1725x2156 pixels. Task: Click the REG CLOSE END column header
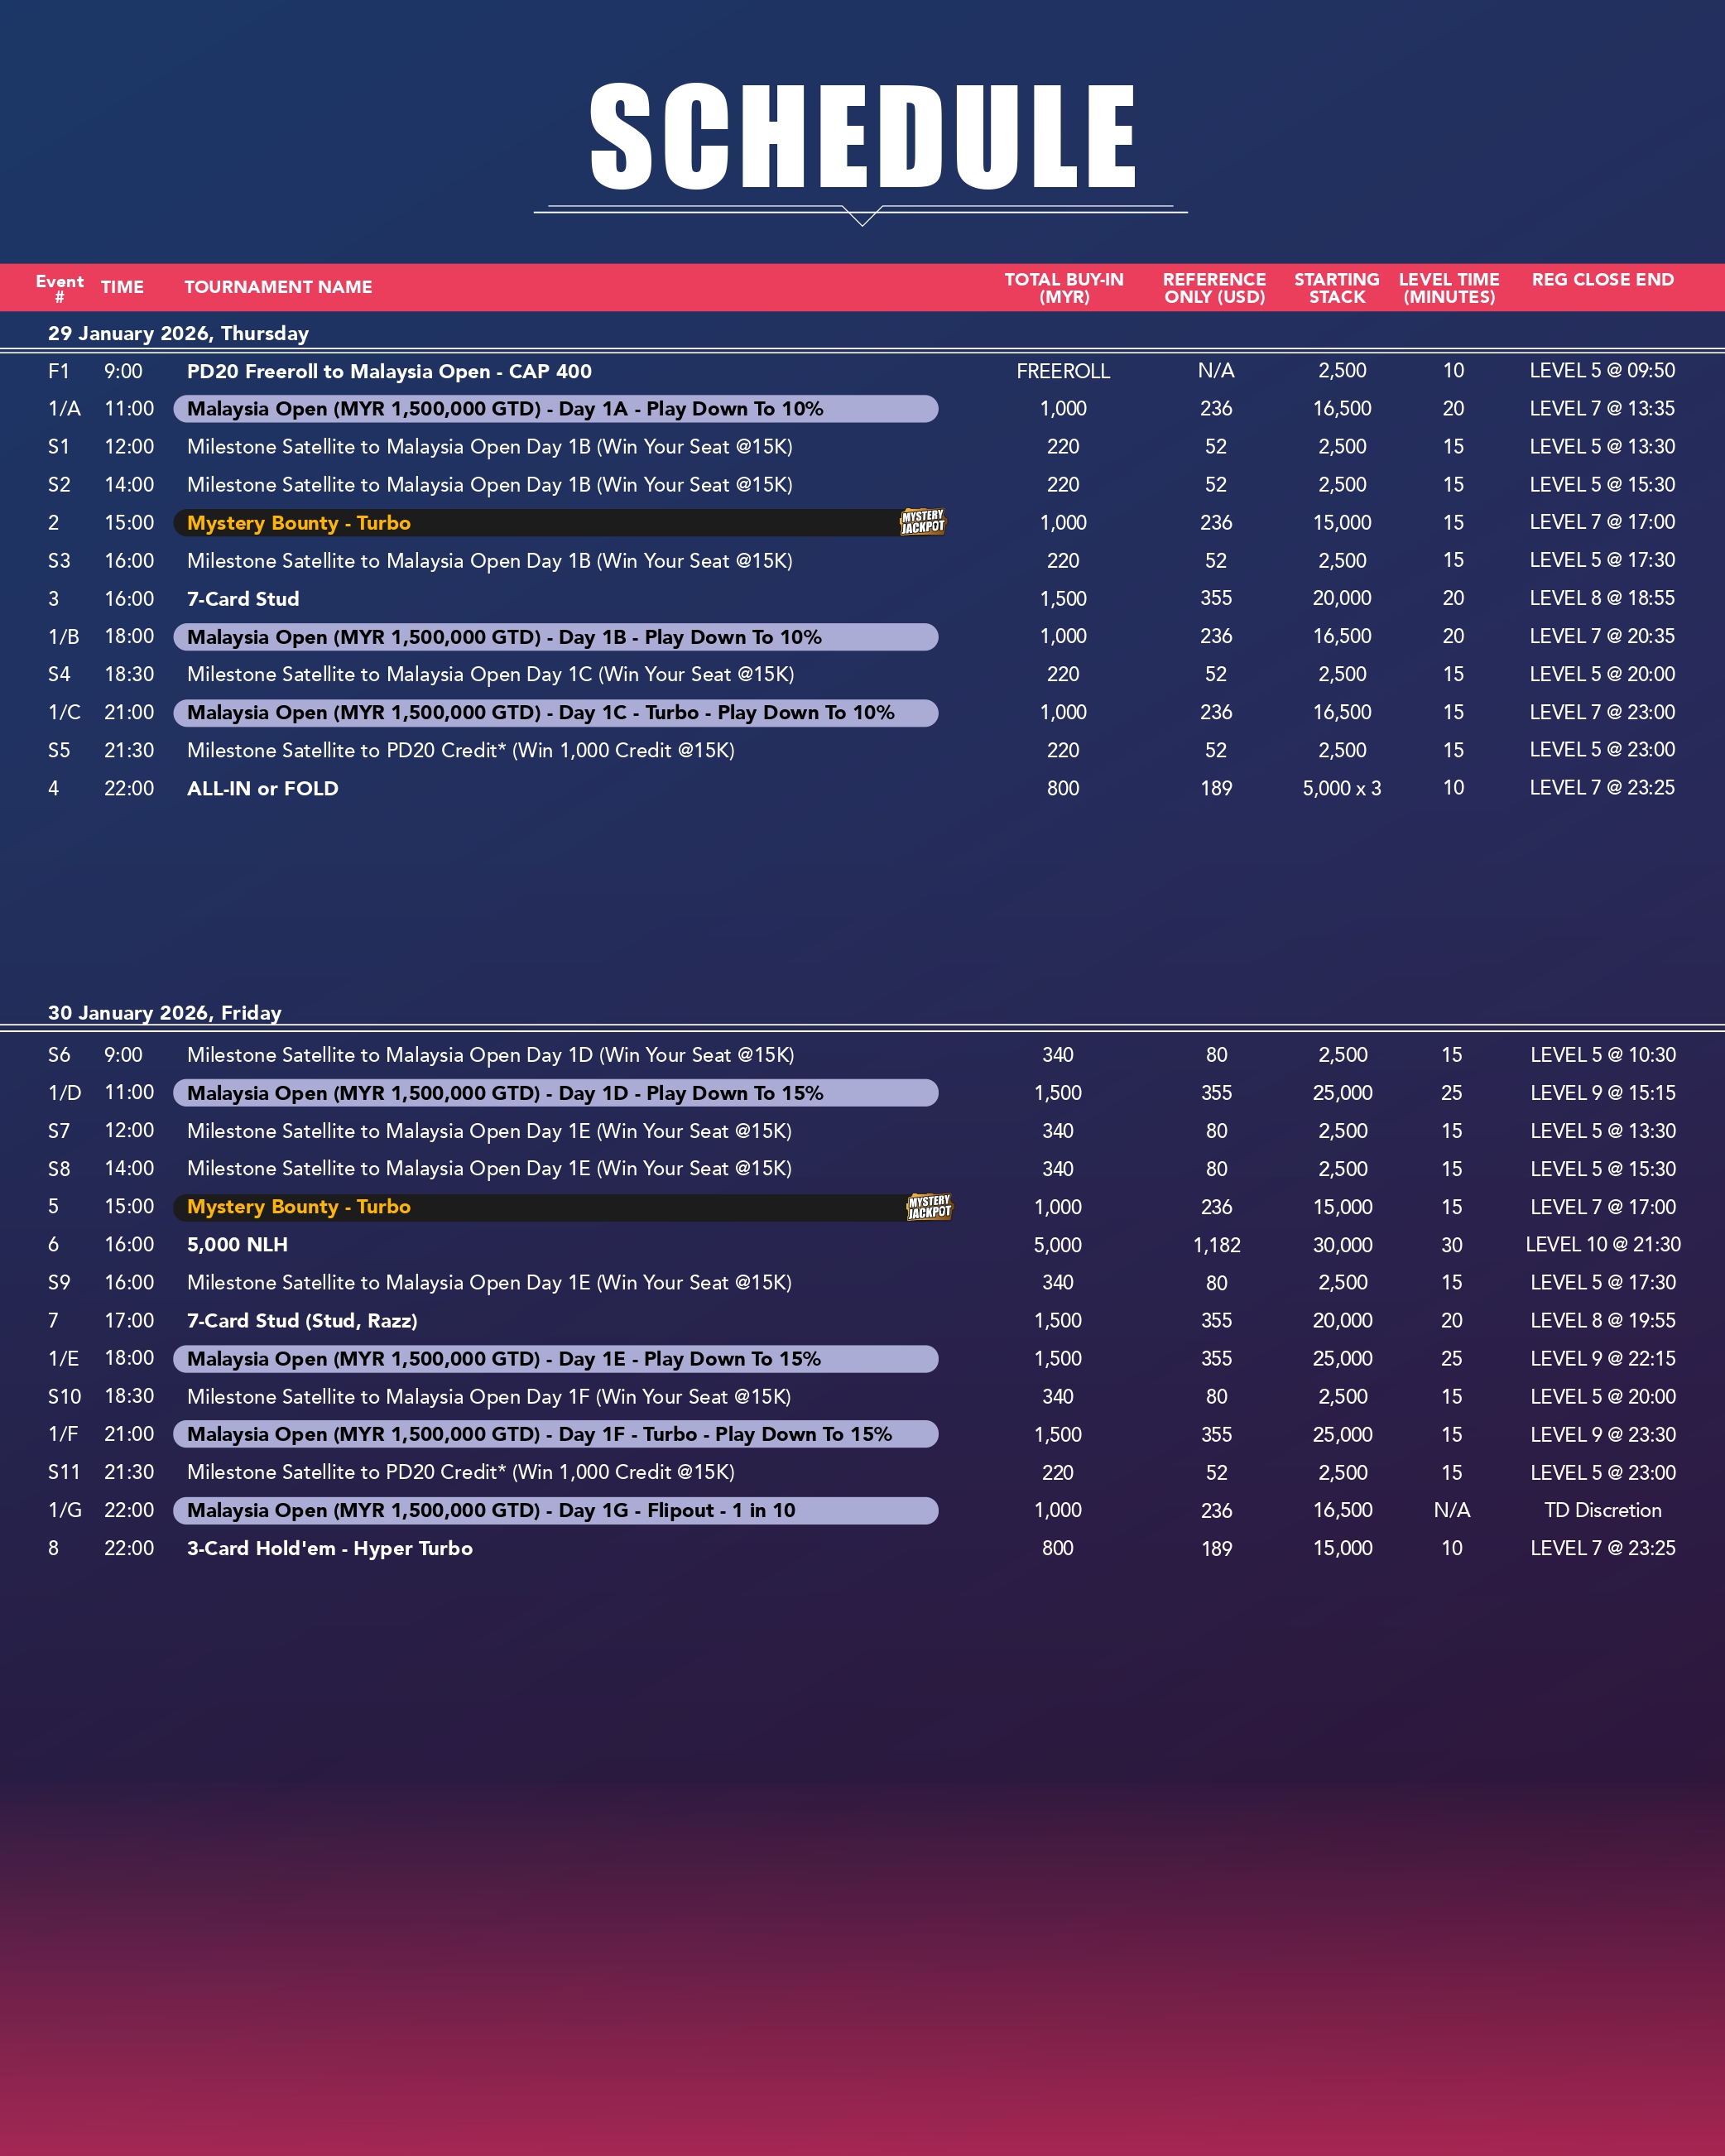pyautogui.click(x=1602, y=280)
